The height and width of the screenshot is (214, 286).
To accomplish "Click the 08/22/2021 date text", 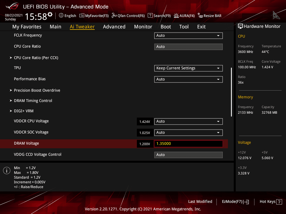I will pyautogui.click(x=14, y=15).
